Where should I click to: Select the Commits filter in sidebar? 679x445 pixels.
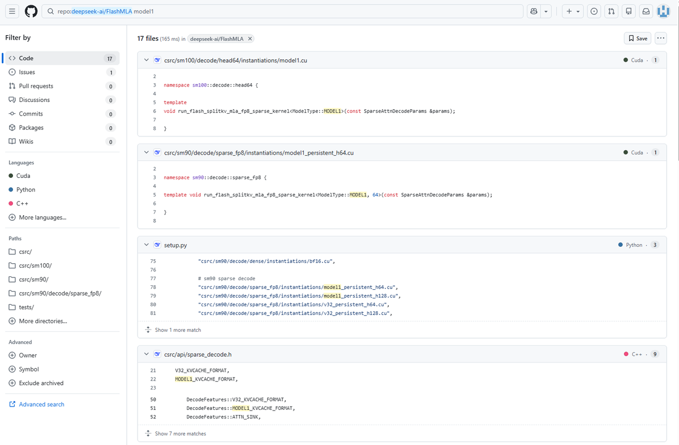coord(31,114)
